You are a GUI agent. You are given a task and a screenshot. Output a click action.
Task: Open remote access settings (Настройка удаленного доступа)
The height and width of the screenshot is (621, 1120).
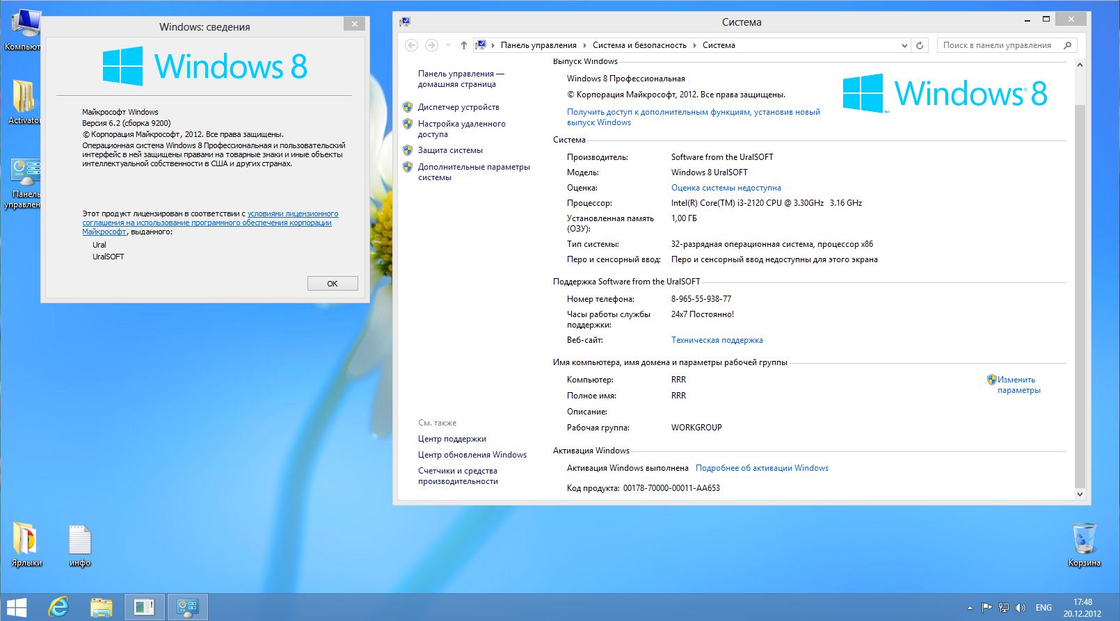[462, 129]
